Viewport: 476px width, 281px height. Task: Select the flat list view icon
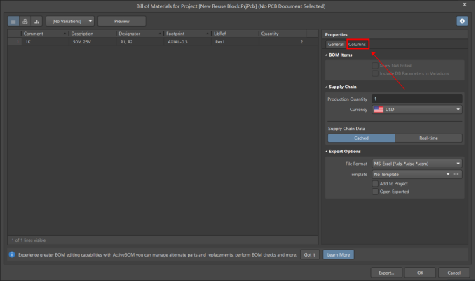click(14, 21)
